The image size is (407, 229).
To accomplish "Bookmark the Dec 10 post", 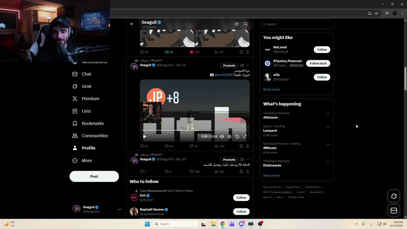I will click(241, 171).
